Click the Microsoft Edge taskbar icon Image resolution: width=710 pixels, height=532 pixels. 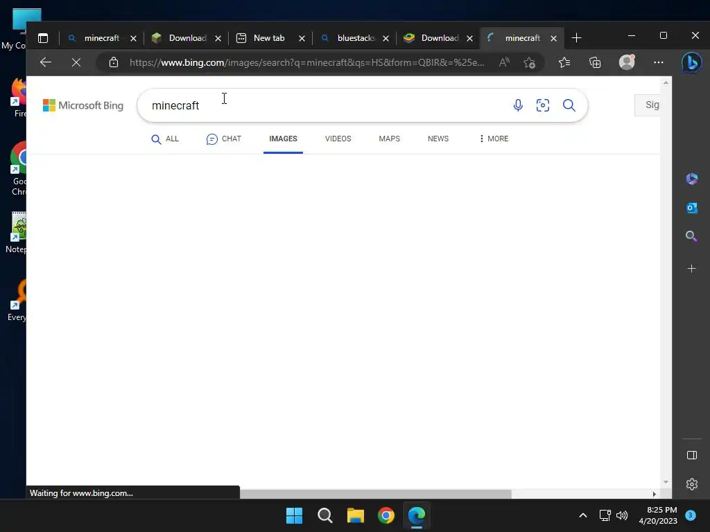(417, 515)
